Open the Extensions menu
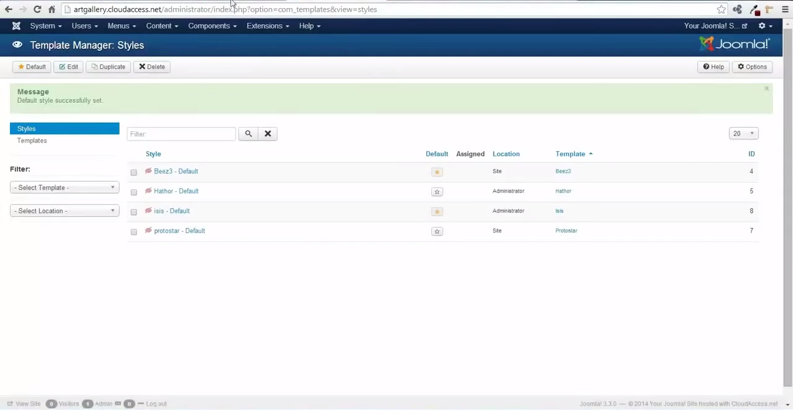 267,26
